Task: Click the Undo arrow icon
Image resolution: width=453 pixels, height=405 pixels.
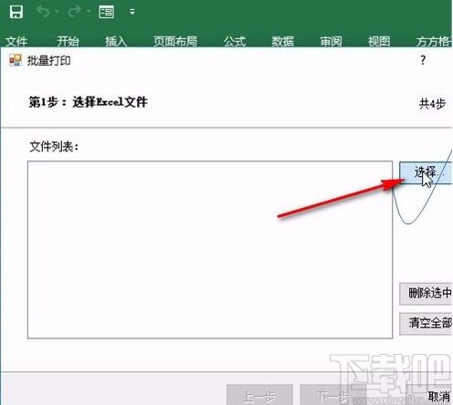Action: (x=43, y=12)
